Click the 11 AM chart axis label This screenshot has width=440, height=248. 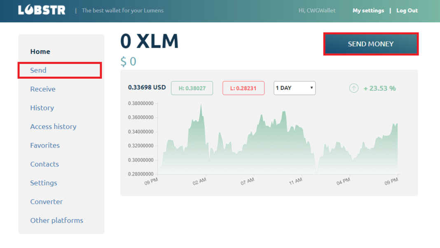pos(295,182)
